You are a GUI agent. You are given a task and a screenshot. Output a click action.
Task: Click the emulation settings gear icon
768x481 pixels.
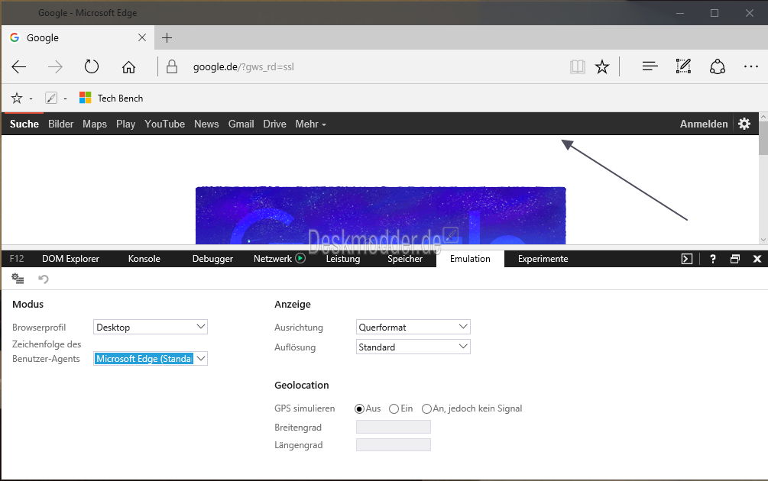[x=18, y=279]
